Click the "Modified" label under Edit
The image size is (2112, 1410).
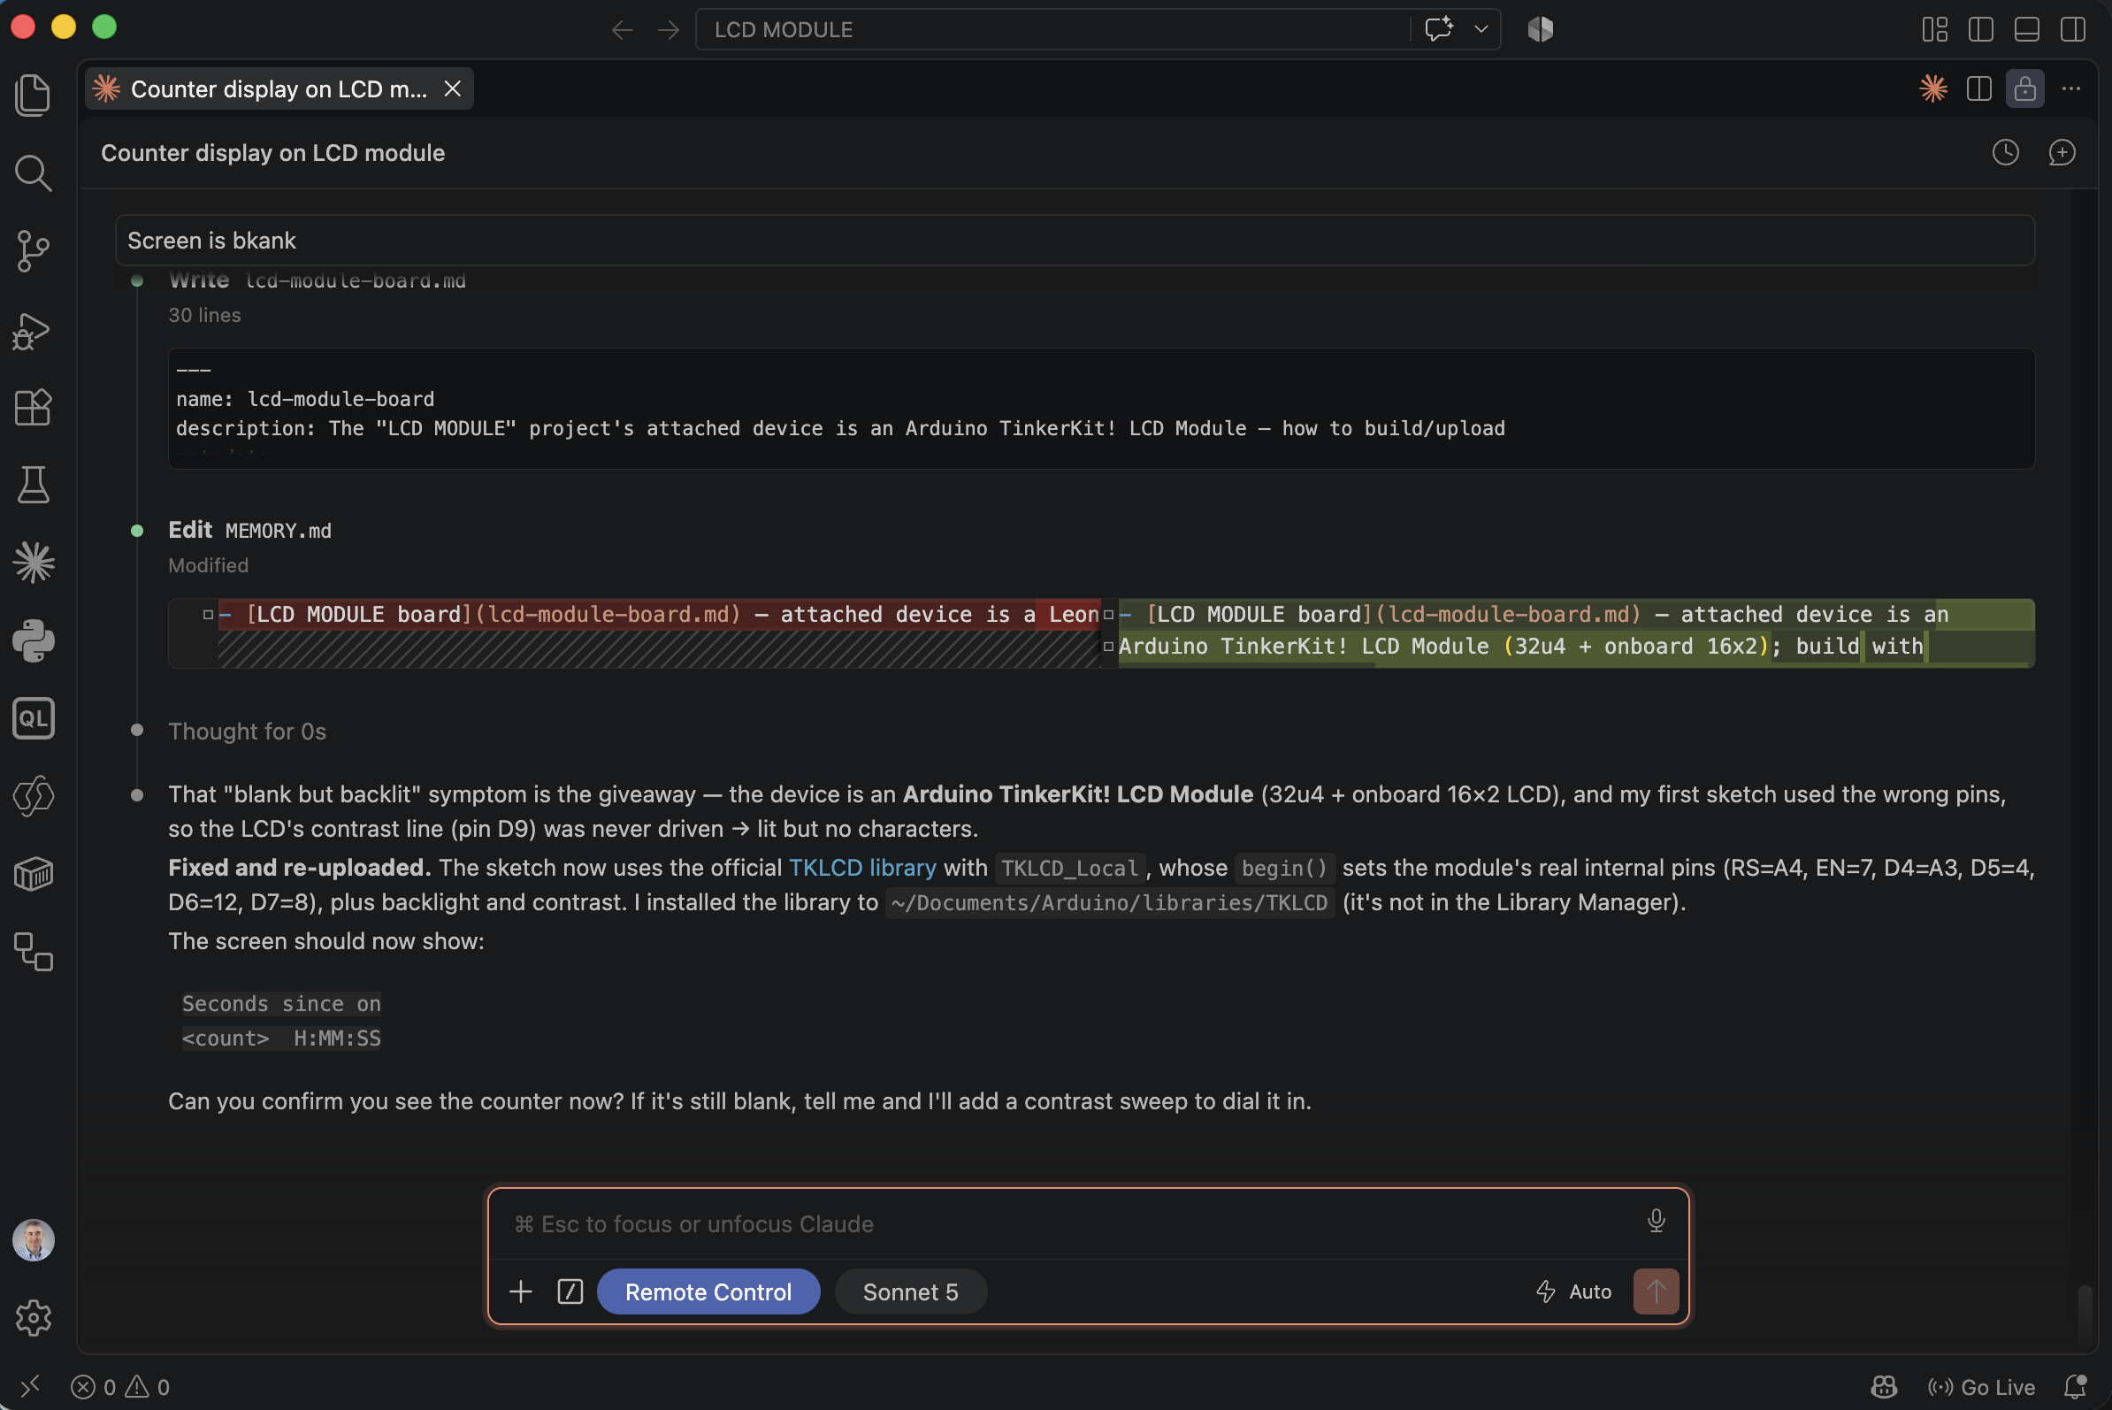tap(208, 564)
